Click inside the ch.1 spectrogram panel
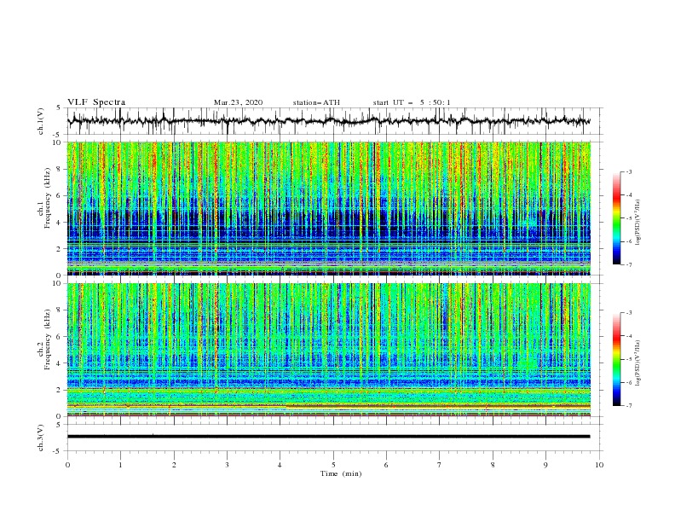 click(x=328, y=208)
